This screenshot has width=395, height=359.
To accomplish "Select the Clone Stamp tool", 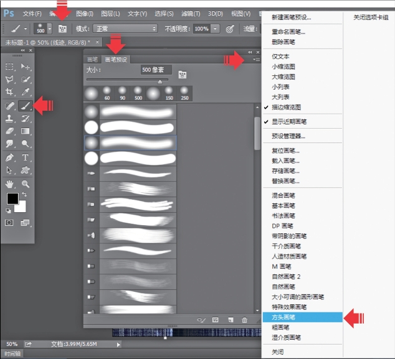I will tap(10, 118).
